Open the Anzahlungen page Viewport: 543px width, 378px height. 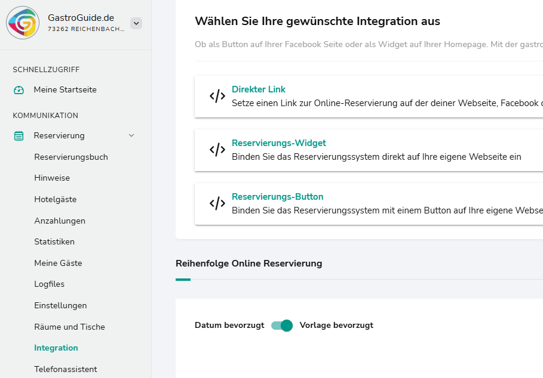point(60,221)
